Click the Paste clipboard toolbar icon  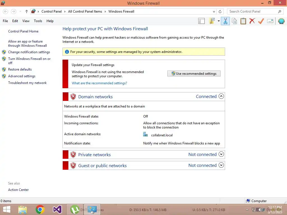243,21
